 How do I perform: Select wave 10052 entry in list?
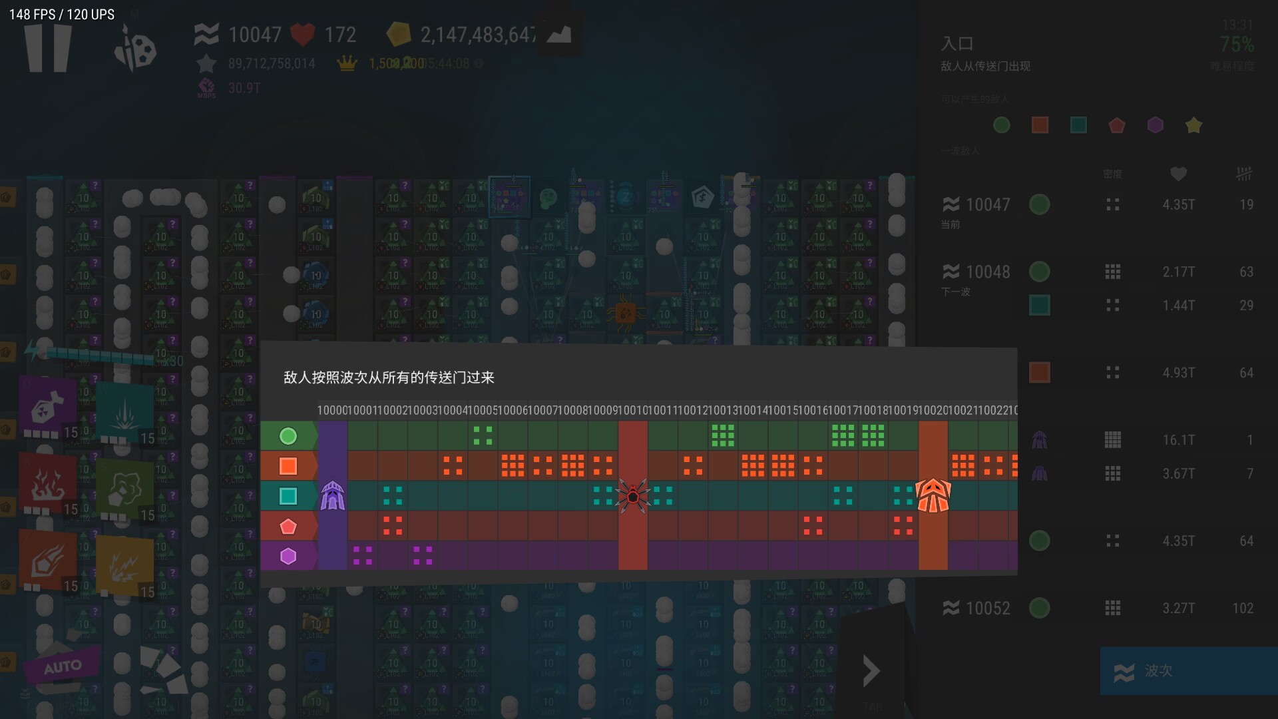point(988,608)
